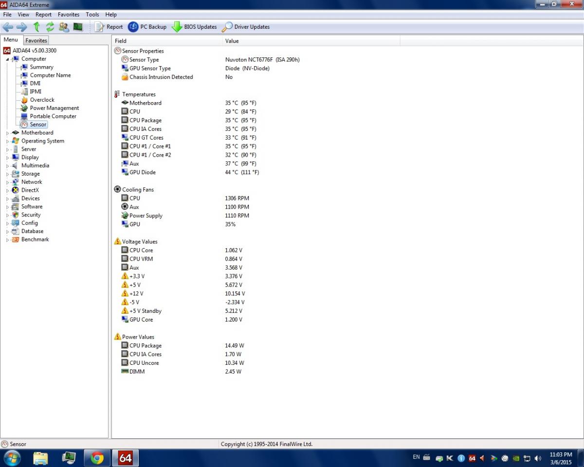Expand the Benchmark tree node
Viewport: 584px width, 467px height.
pyautogui.click(x=7, y=240)
